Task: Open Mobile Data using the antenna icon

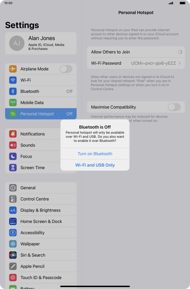Action: click(x=13, y=103)
